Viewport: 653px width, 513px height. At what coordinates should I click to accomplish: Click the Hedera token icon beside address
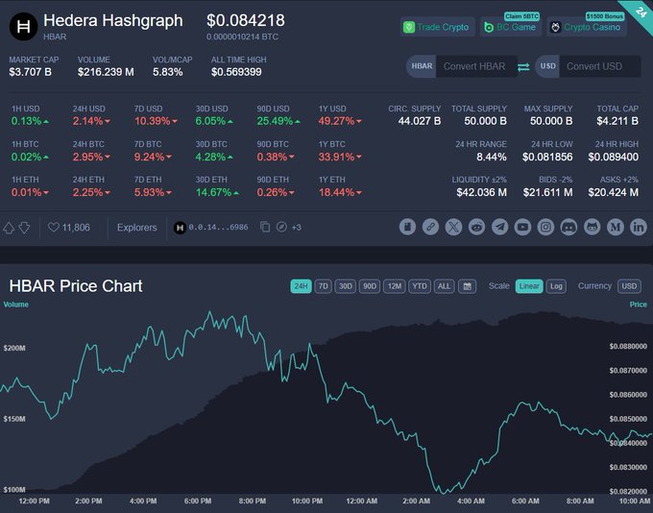point(180,228)
